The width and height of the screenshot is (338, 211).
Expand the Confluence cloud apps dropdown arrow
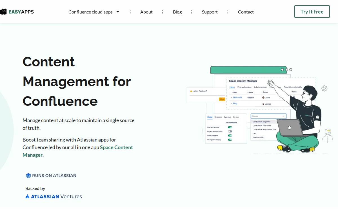click(x=118, y=12)
